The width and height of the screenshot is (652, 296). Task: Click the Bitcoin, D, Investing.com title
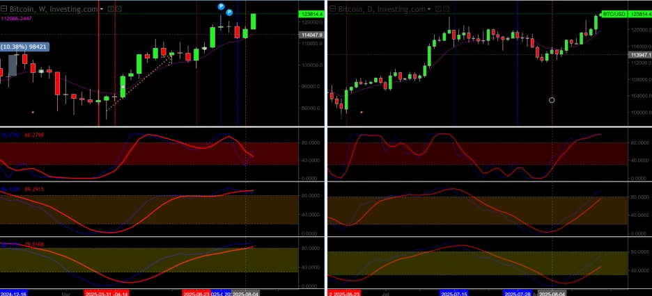[381, 9]
